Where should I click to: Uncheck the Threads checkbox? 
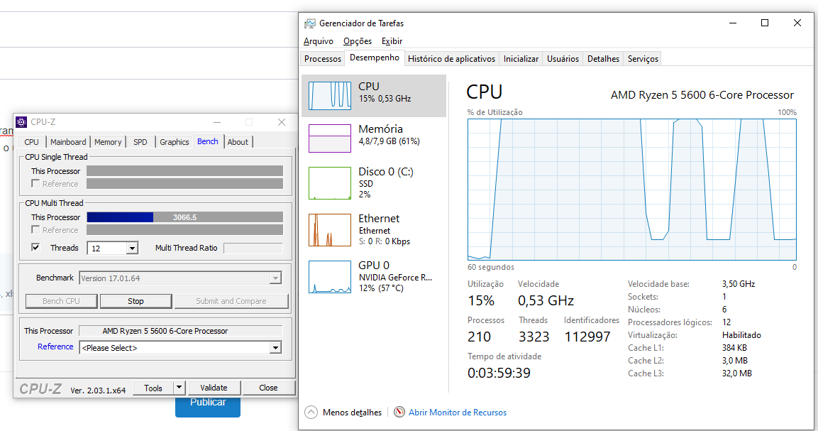click(x=35, y=247)
